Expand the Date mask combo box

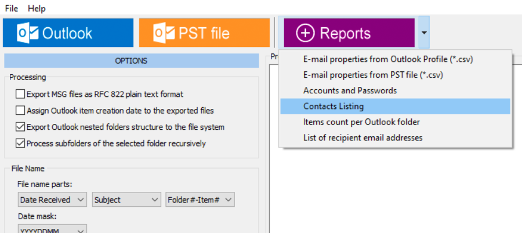[52, 230]
